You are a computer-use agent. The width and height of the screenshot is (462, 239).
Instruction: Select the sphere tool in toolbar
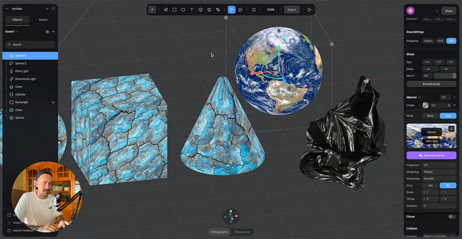(x=209, y=10)
